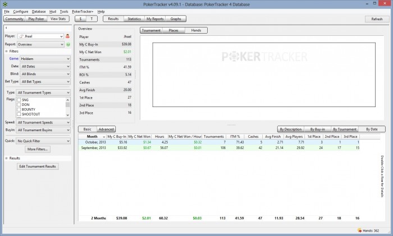
Task: Collapse the Filters section
Action: click(6, 51)
